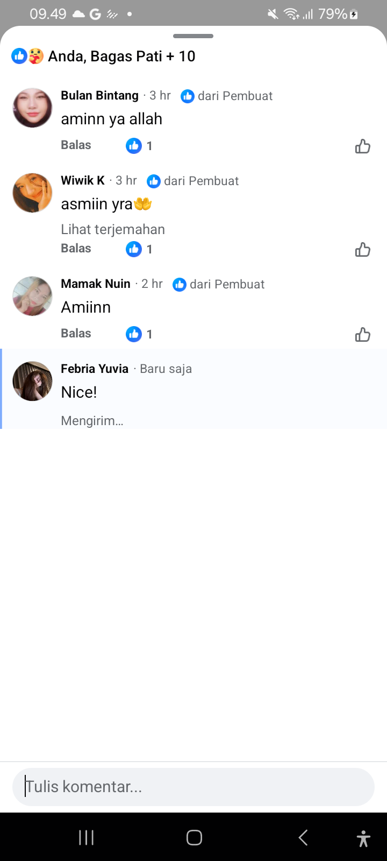The width and height of the screenshot is (387, 861).
Task: Reply to Bulan Bintang's comment
Action: coord(76,145)
